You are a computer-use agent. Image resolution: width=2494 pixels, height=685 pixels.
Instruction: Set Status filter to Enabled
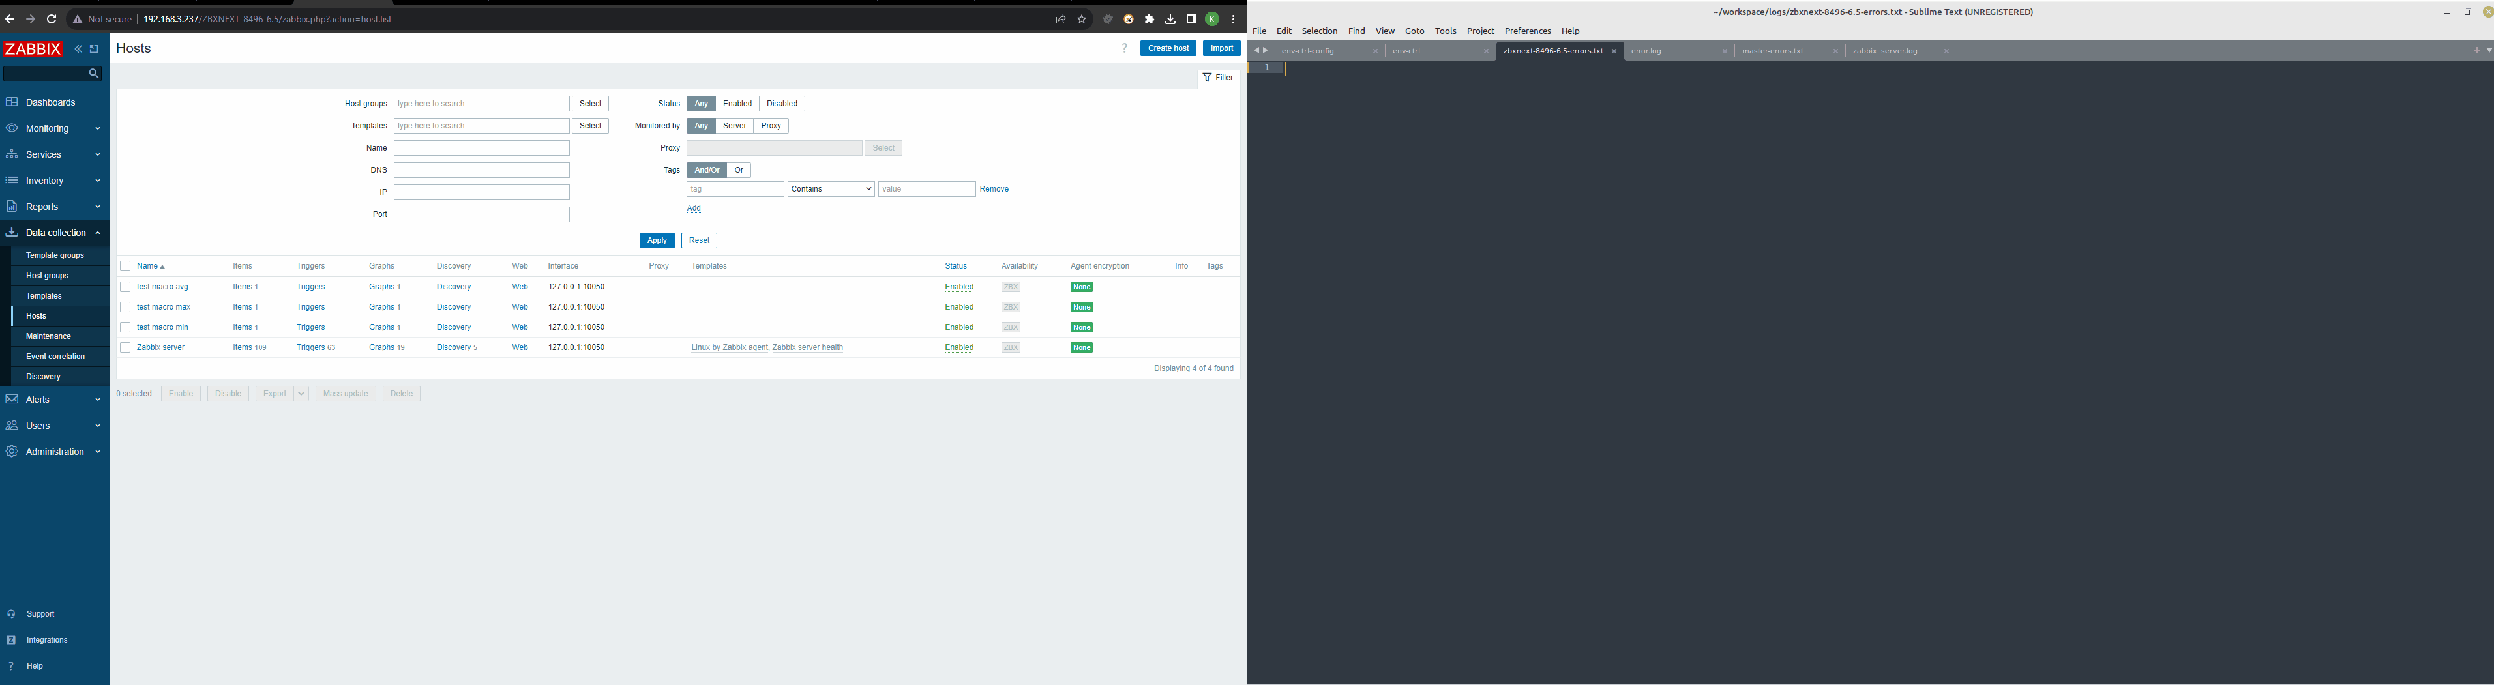click(737, 104)
